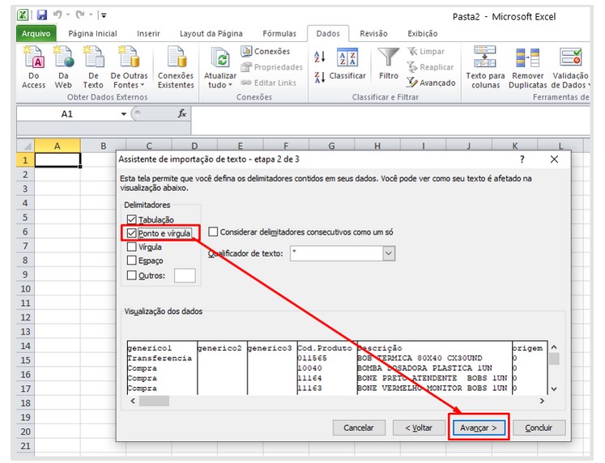The width and height of the screenshot is (605, 463).
Task: Import data with De Texto icon
Action: click(x=93, y=67)
